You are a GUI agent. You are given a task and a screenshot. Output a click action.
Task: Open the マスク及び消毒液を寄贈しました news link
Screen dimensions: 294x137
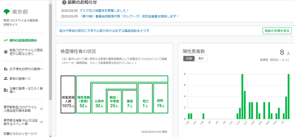104,11
